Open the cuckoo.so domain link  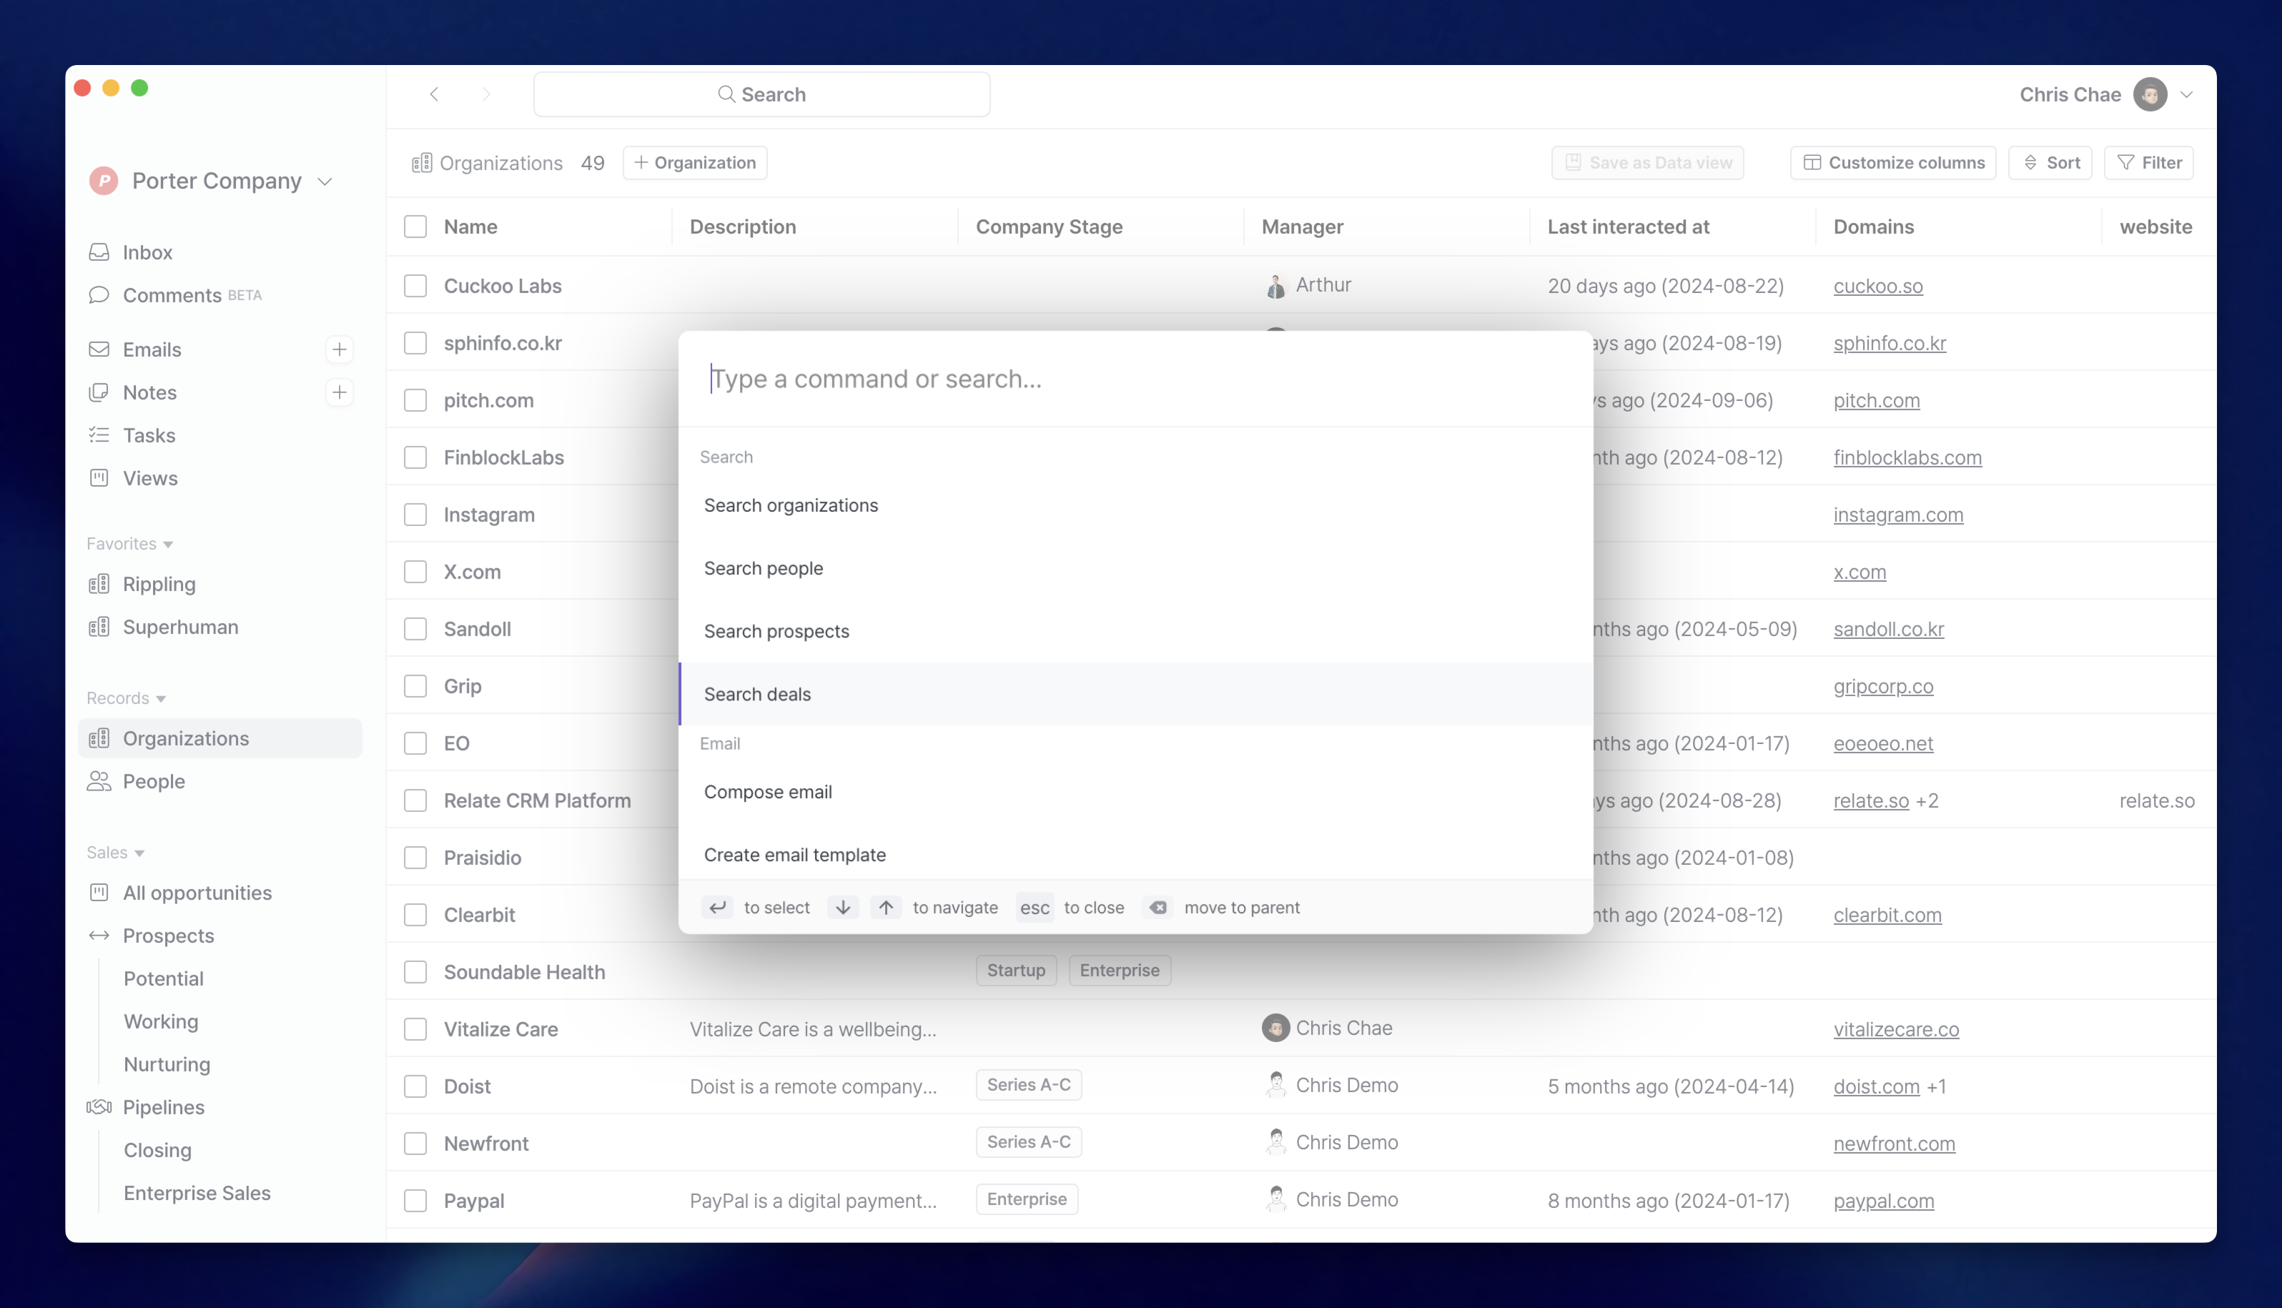point(1877,286)
